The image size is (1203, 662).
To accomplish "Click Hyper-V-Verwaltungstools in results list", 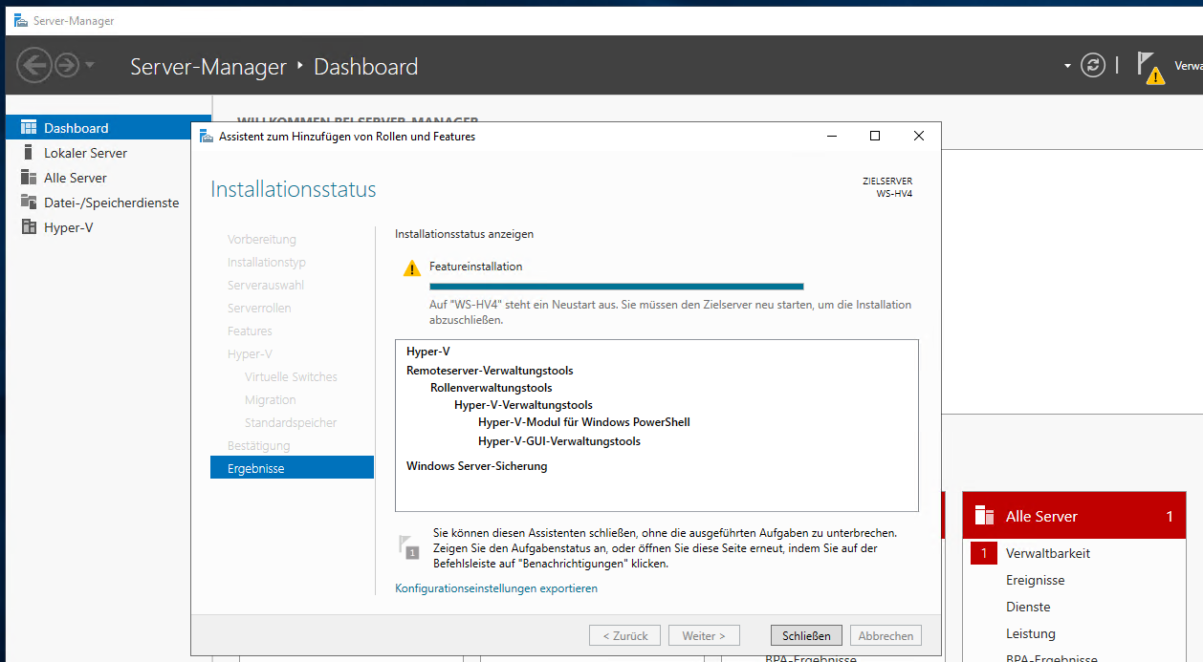I will point(523,405).
